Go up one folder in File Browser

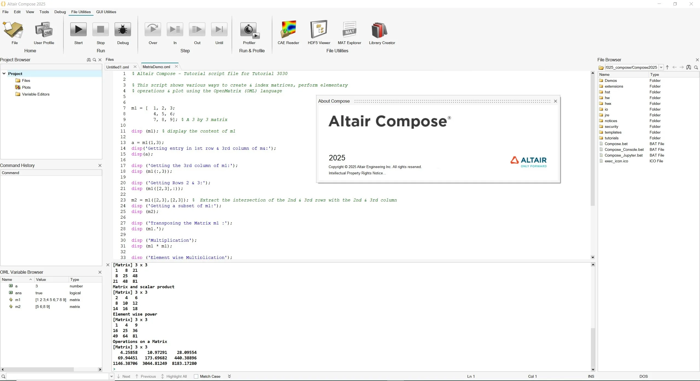tap(667, 67)
